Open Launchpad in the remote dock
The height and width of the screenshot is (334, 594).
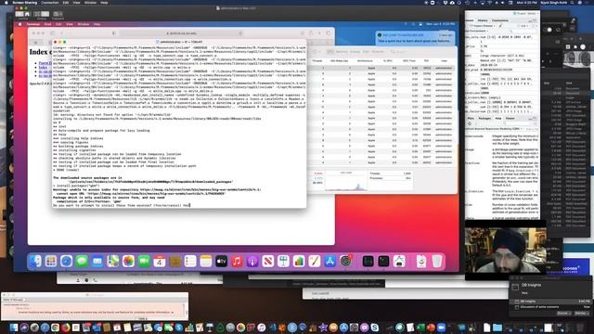[51, 262]
